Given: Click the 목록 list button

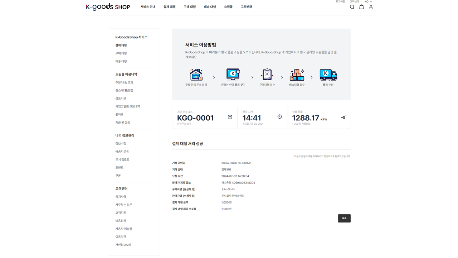Looking at the screenshot, I should click(x=344, y=218).
